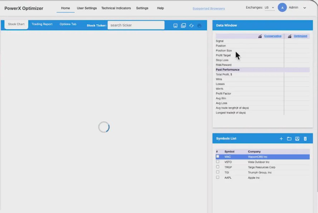318x213 pixels.
Task: Click the Profit Factor row label
Action: point(223,93)
